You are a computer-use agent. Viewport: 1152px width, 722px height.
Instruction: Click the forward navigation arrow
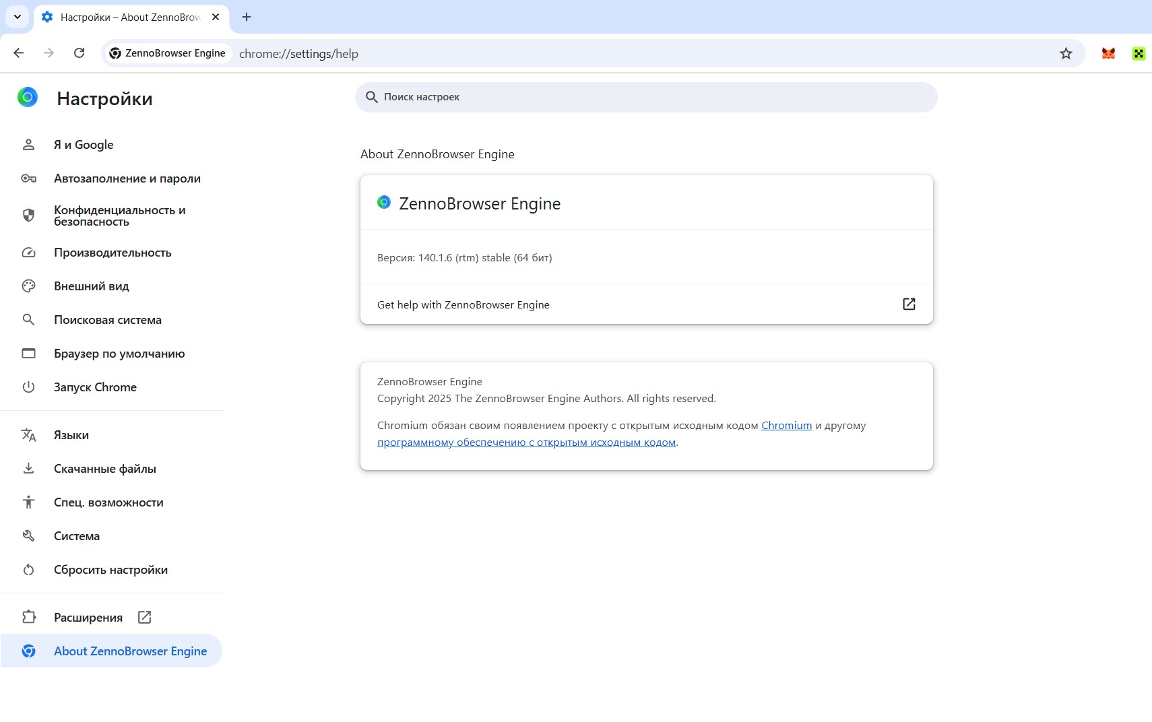tap(49, 53)
